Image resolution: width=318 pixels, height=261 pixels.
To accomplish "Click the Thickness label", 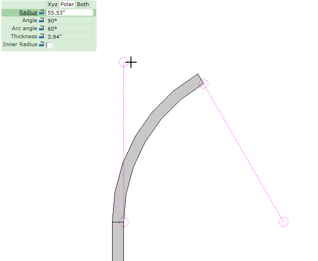I will [x=24, y=36].
